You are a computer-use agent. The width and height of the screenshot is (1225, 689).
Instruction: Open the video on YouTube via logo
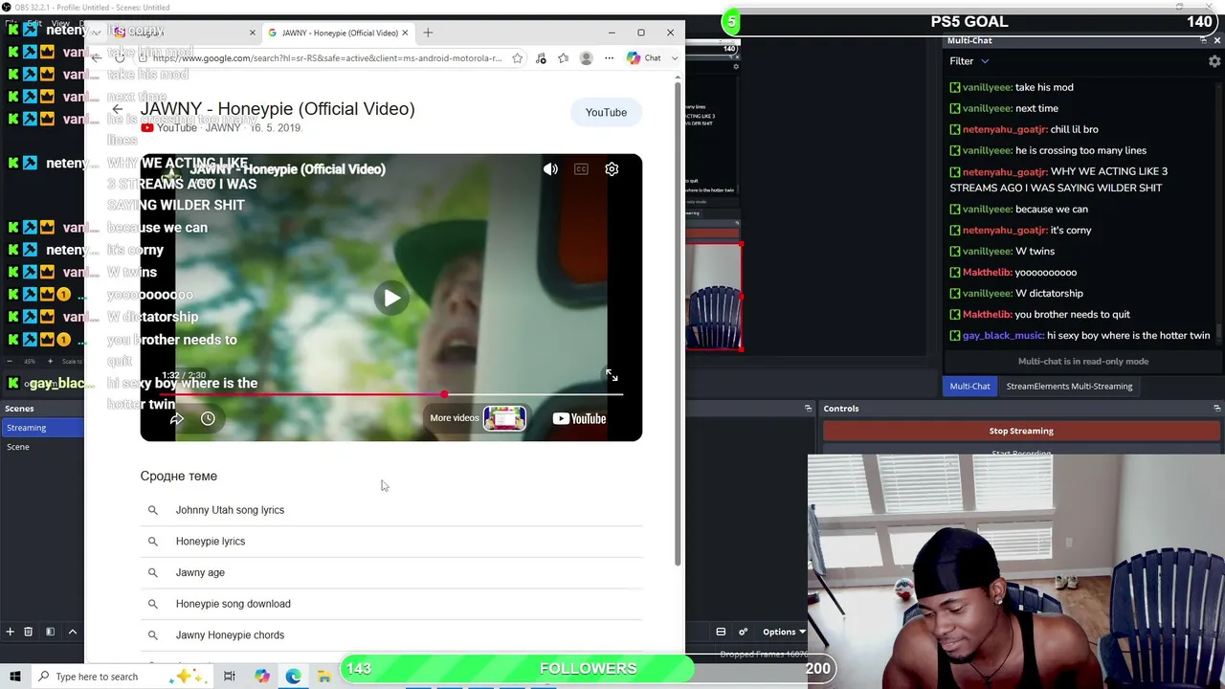pos(579,418)
